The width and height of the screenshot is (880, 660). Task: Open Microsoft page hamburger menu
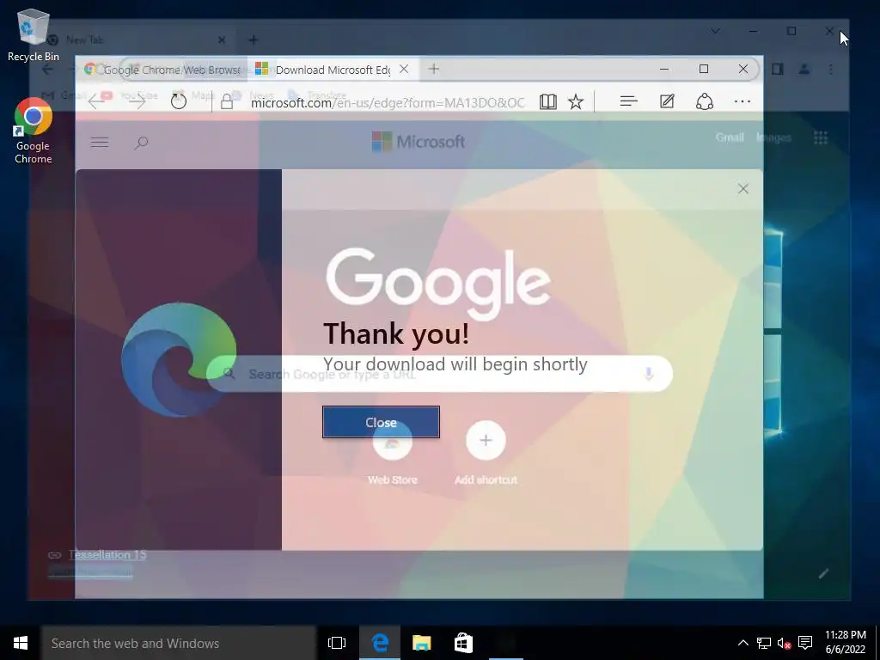click(x=100, y=143)
